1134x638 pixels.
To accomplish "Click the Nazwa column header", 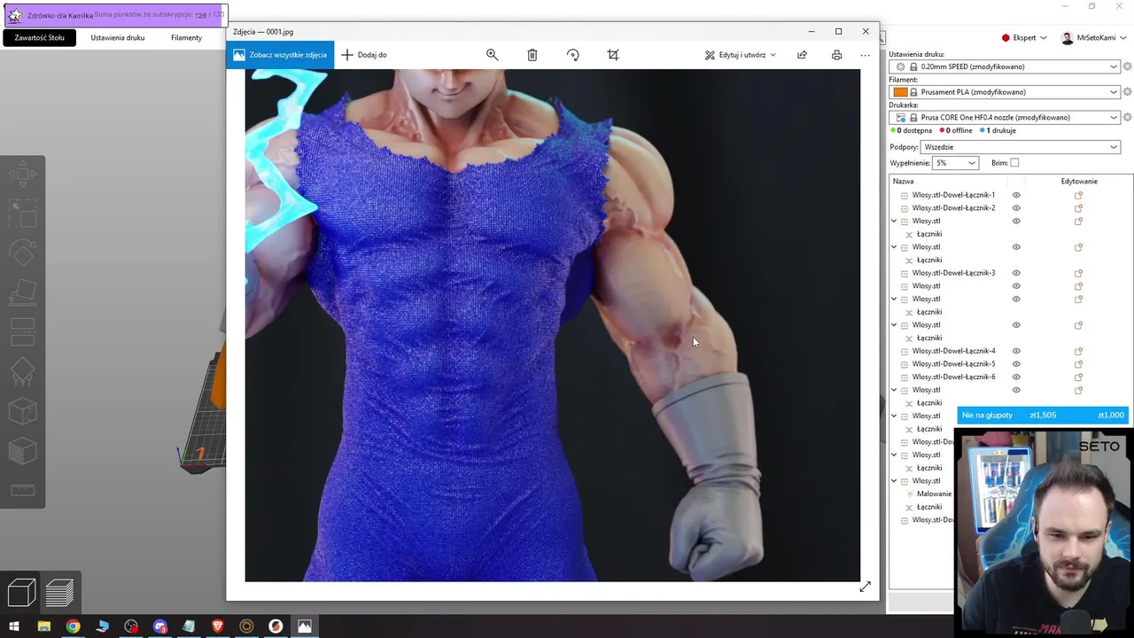I will (x=903, y=182).
